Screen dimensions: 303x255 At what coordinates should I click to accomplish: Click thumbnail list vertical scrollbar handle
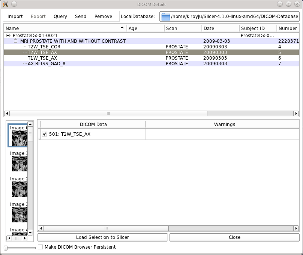click(x=30, y=134)
